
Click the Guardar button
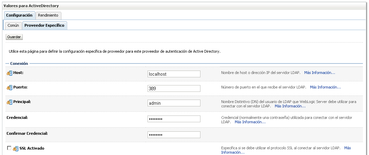[x=14, y=37]
